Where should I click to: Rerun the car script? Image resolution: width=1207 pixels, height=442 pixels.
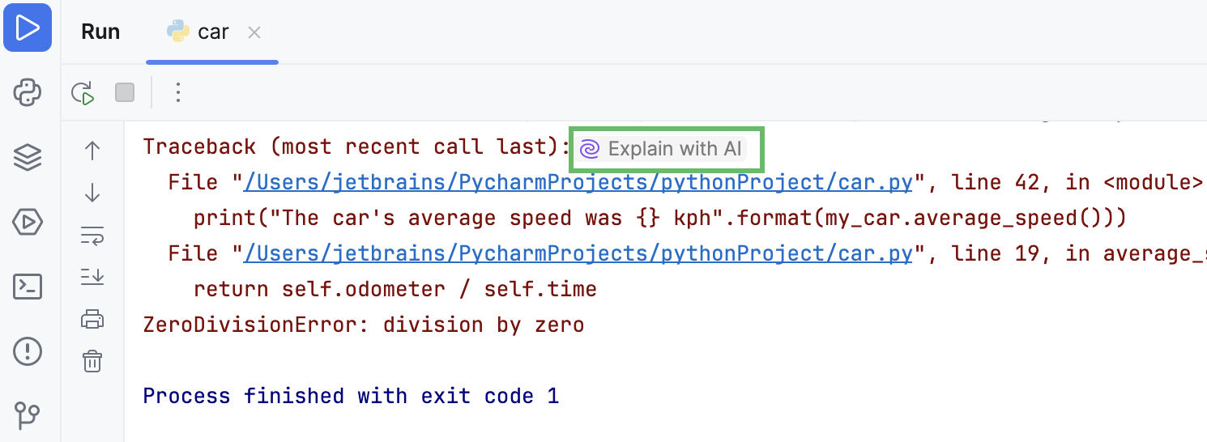(83, 93)
